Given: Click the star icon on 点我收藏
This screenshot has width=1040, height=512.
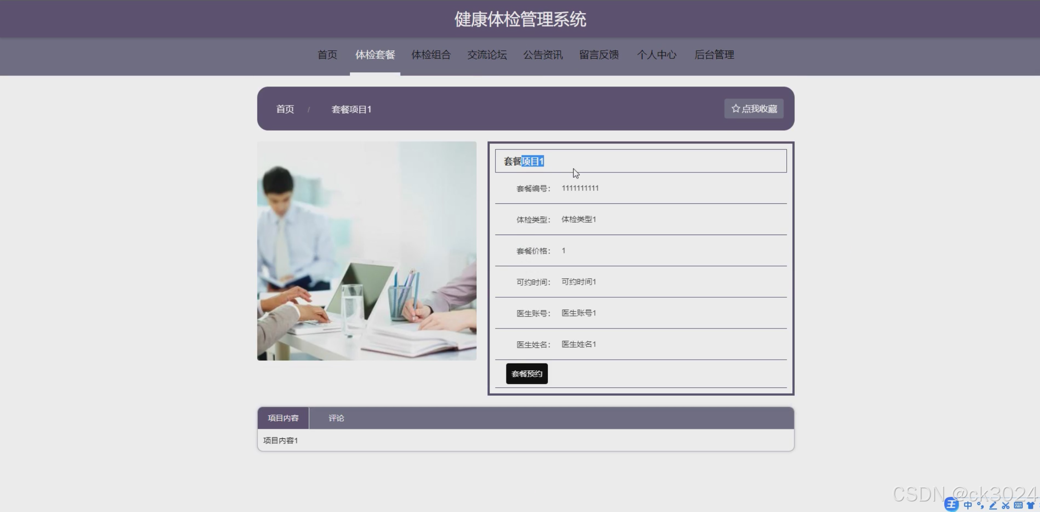Looking at the screenshot, I should tap(735, 109).
